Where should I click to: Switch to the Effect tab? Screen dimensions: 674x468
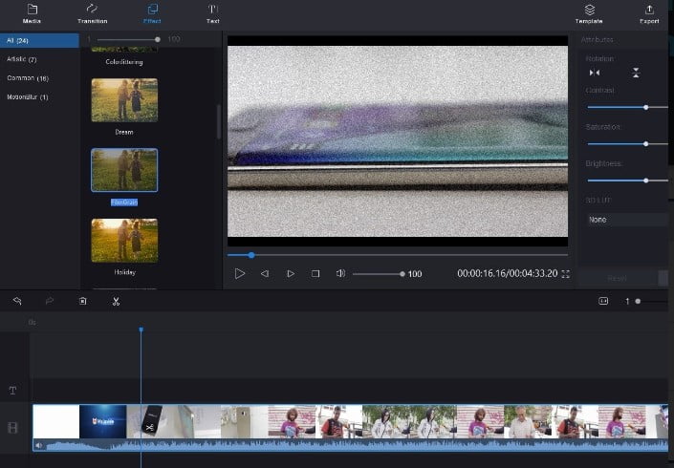(152, 13)
